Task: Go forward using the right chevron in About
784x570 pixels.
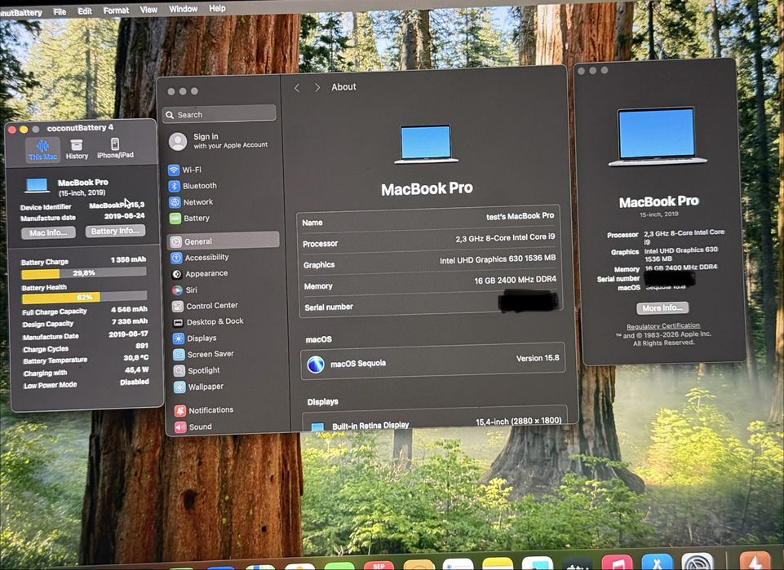Action: (x=317, y=87)
